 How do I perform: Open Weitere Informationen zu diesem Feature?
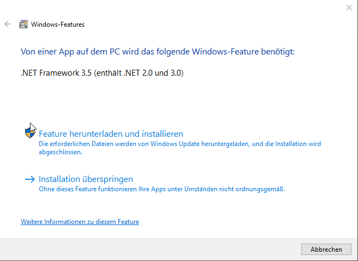point(80,222)
